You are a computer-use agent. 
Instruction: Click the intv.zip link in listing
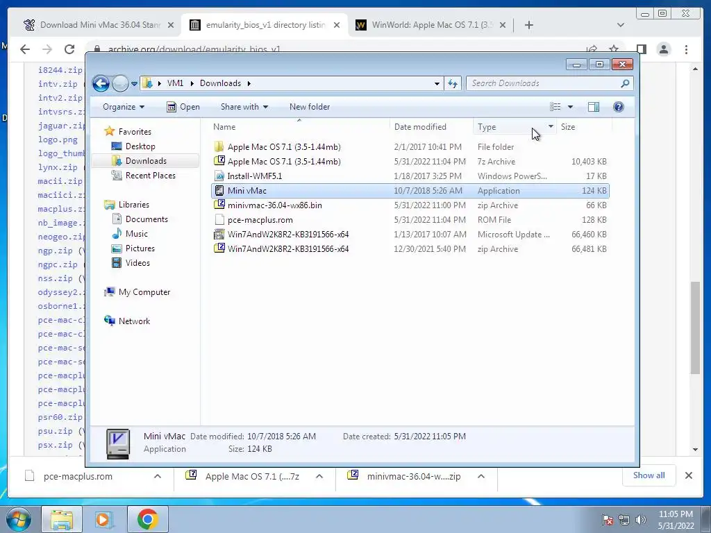tap(58, 84)
